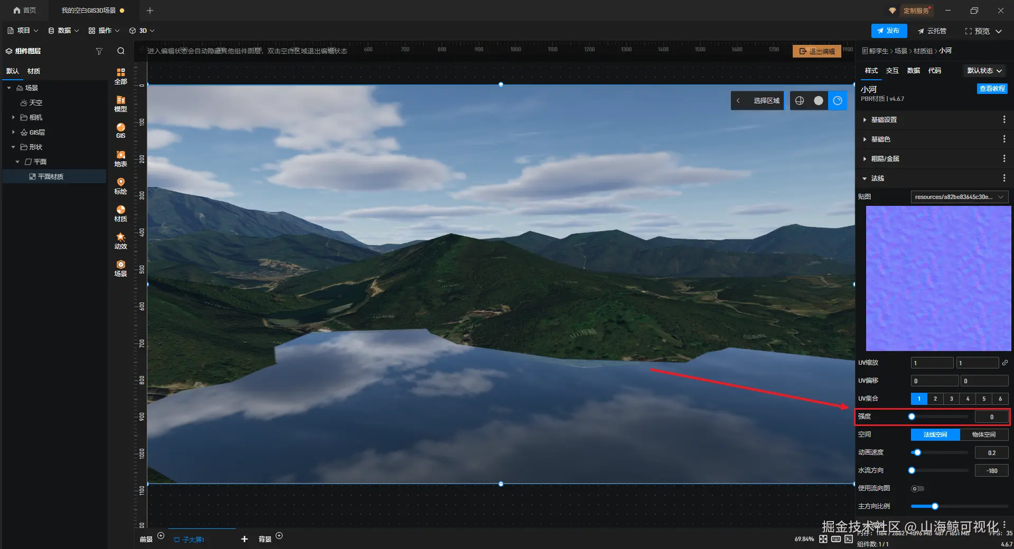Select the highlighted glossy sphere view icon

pyautogui.click(x=838, y=100)
